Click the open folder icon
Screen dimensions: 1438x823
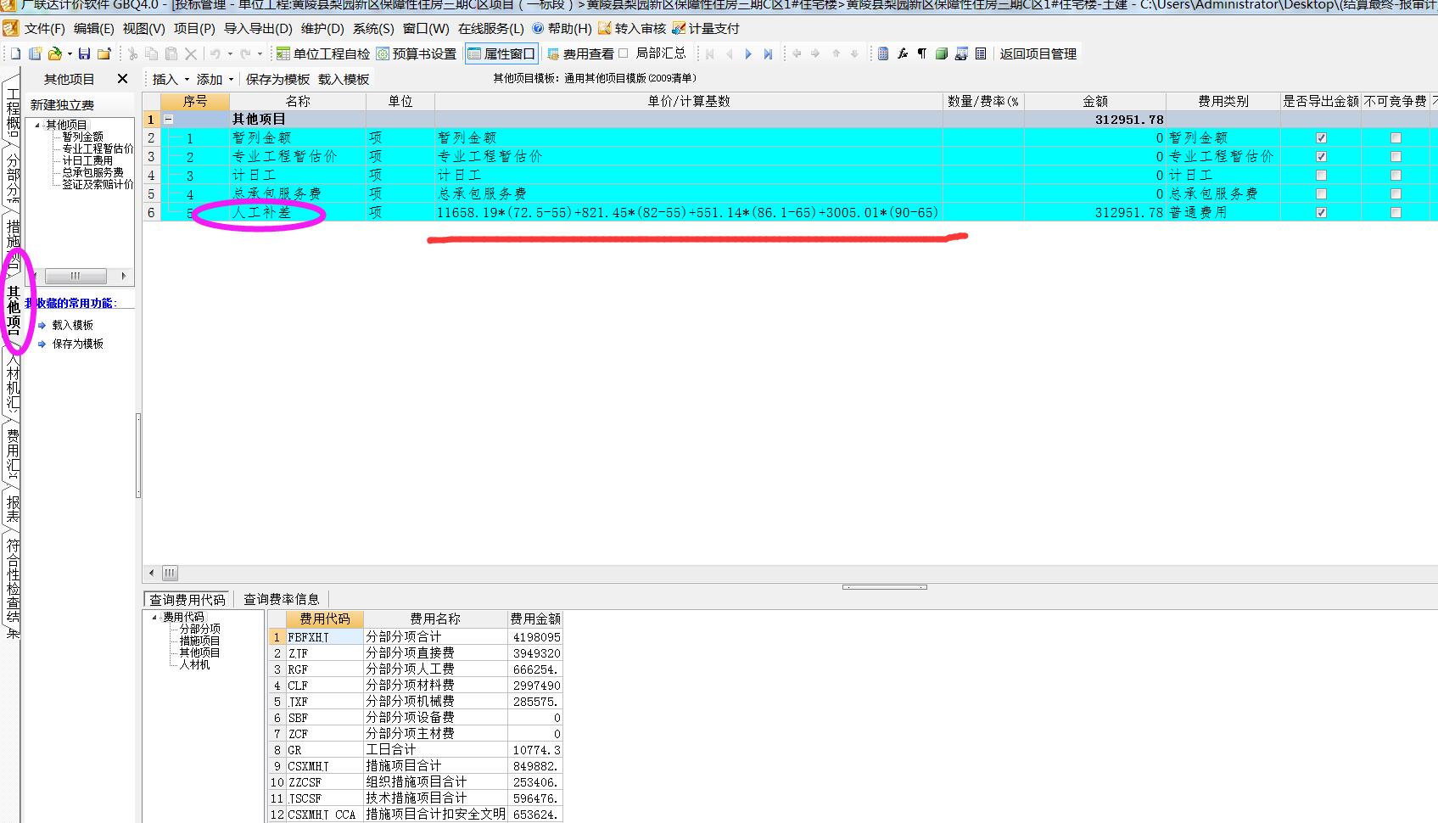(54, 53)
